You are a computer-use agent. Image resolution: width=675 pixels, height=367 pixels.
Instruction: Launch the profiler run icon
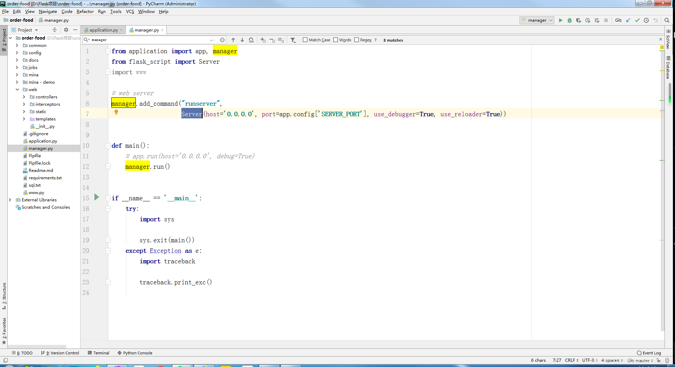coord(588,20)
